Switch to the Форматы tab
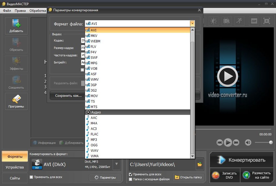 15,156
